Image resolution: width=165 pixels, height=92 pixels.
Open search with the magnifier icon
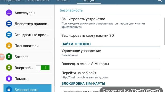tap(160, 1)
